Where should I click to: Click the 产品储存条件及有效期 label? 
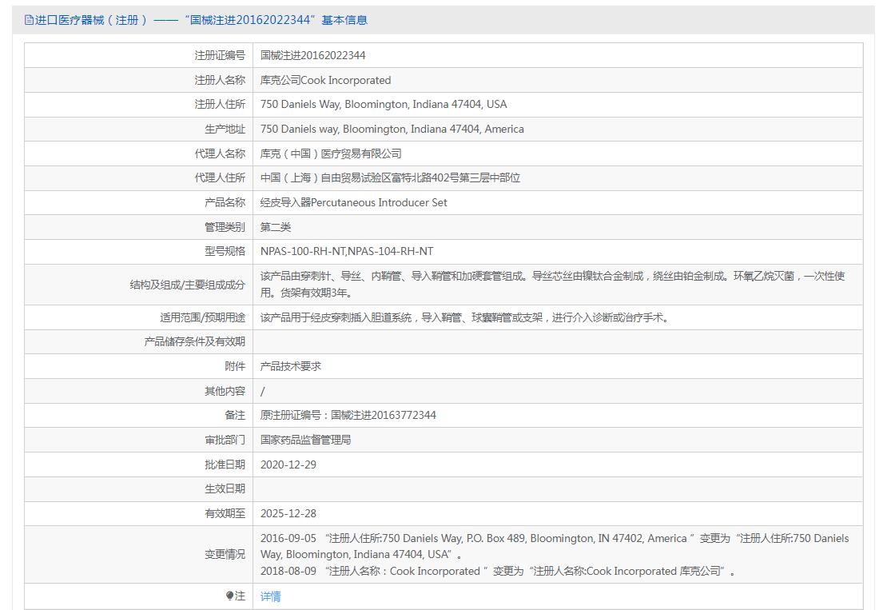coord(195,342)
